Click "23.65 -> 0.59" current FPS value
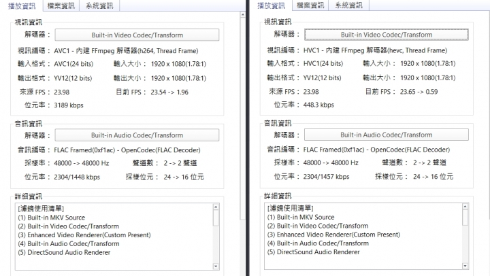 point(419,92)
